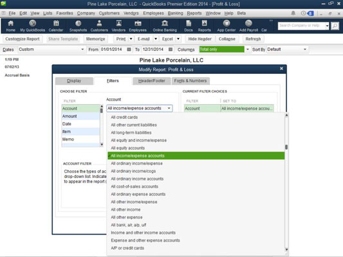The height and width of the screenshot is (257, 343).
Task: Open the Online Banking icon
Action: click(165, 26)
